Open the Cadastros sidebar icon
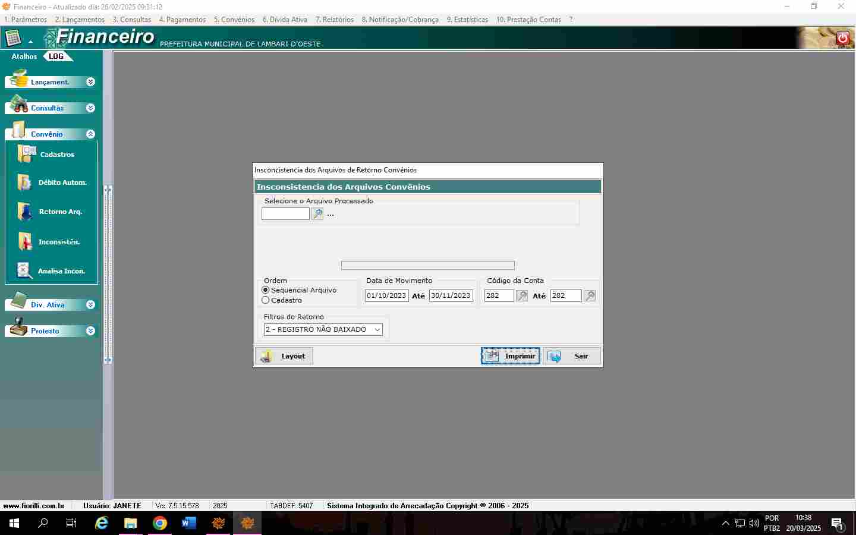Screen dimensions: 856x535 click(x=27, y=154)
